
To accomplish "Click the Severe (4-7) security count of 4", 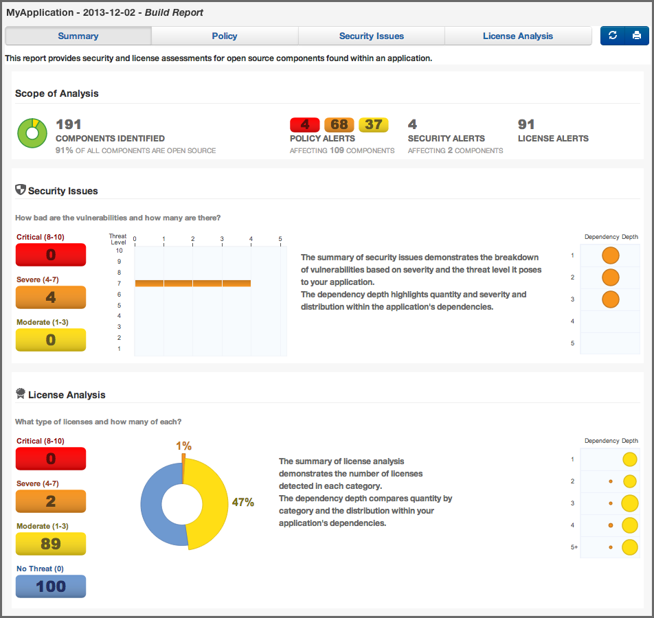I will pos(50,297).
